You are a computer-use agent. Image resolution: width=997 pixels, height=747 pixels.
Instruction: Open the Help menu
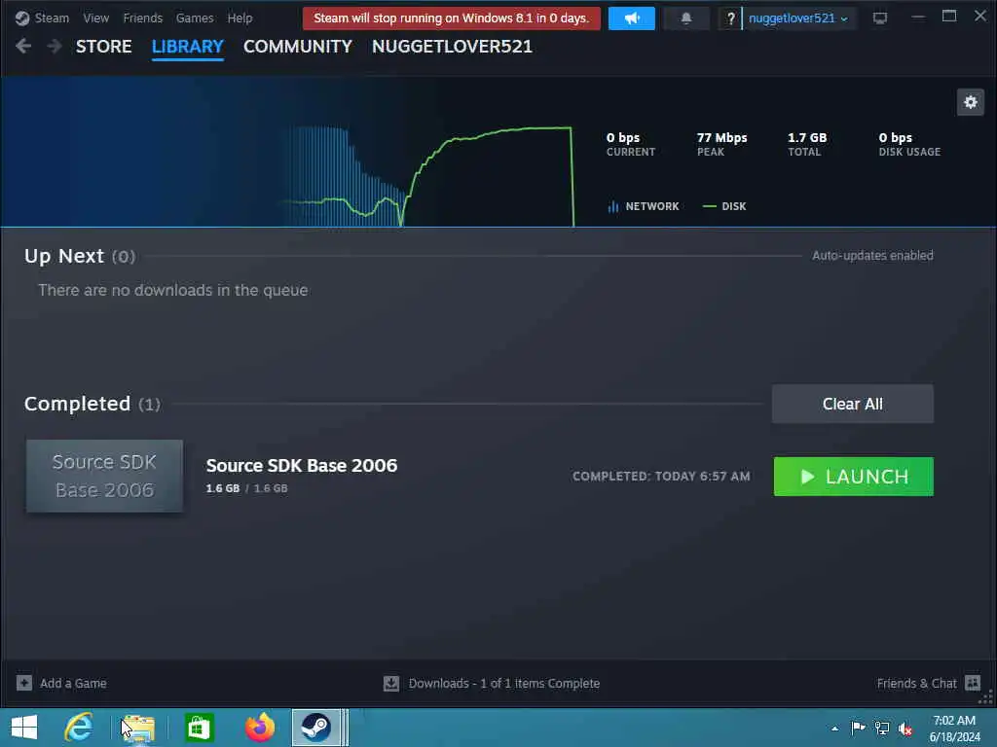[x=240, y=18]
